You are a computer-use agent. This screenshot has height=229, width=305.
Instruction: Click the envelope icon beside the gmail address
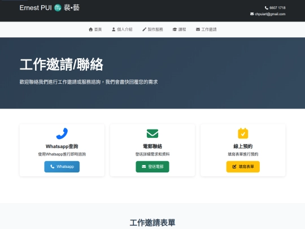point(252,14)
